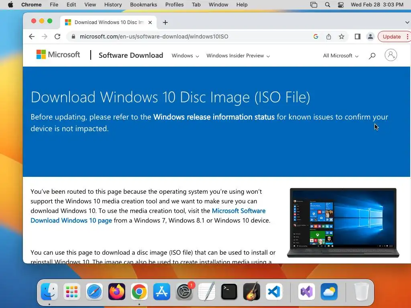The width and height of the screenshot is (411, 308).
Task: Open Trash from the Dock
Action: tap(362, 292)
